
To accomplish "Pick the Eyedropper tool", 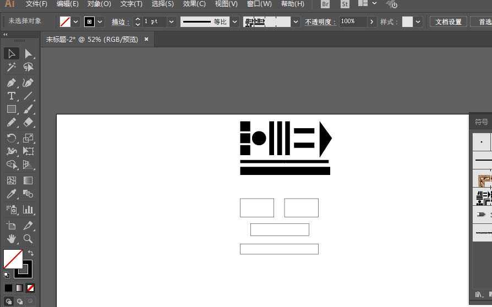I will pyautogui.click(x=12, y=194).
